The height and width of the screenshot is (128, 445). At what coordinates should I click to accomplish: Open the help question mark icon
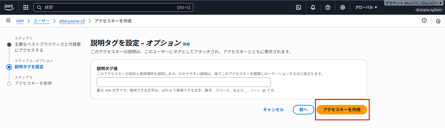tap(328, 7)
